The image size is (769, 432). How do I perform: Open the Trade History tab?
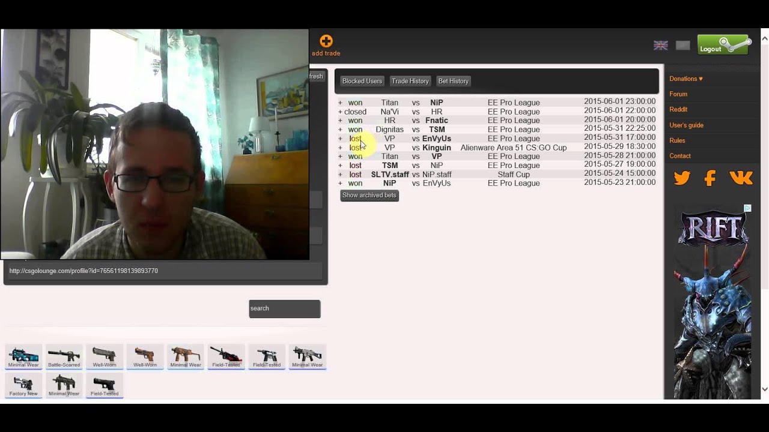(410, 81)
